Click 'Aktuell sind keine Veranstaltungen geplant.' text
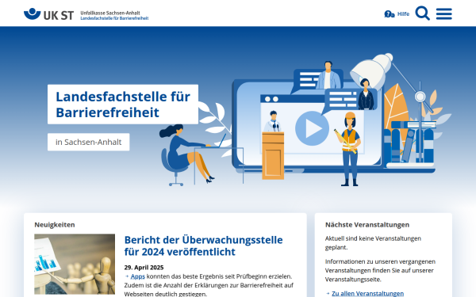 pyautogui.click(x=373, y=243)
